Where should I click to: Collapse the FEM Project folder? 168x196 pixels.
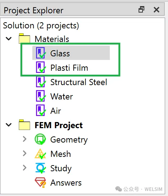pyautogui.click(x=9, y=125)
